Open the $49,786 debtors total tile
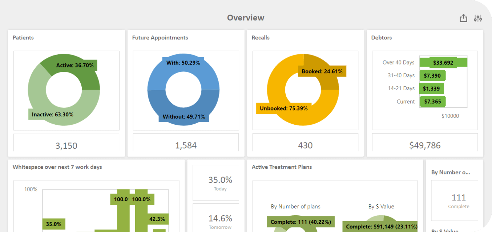Image resolution: width=492 pixels, height=232 pixels. pos(425,143)
